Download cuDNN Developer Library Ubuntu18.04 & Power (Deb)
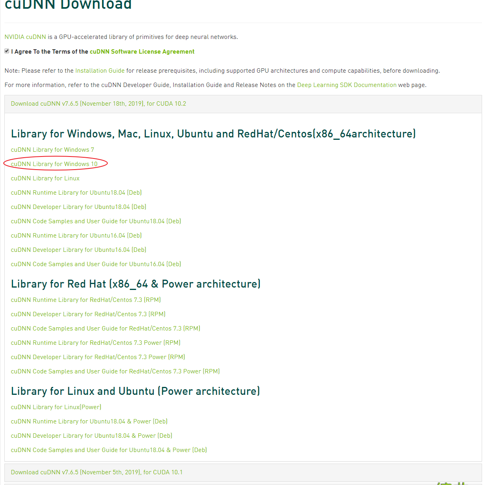The image size is (484, 485). coord(91,436)
